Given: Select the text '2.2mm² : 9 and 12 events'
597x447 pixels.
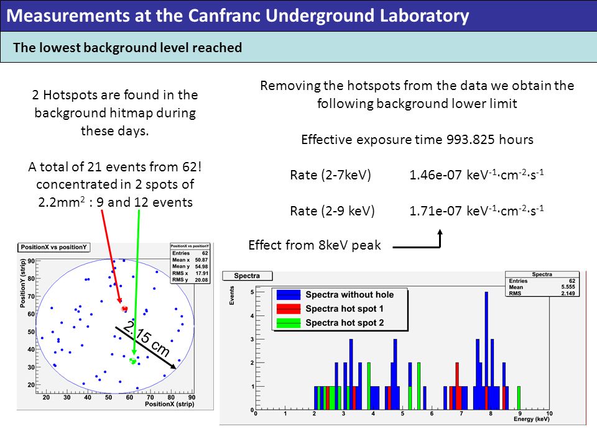Looking at the screenshot, I should tap(115, 202).
